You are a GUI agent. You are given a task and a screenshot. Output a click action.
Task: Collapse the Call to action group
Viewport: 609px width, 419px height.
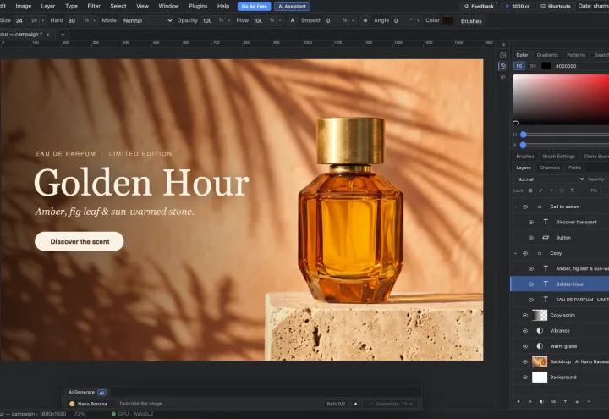[515, 207]
